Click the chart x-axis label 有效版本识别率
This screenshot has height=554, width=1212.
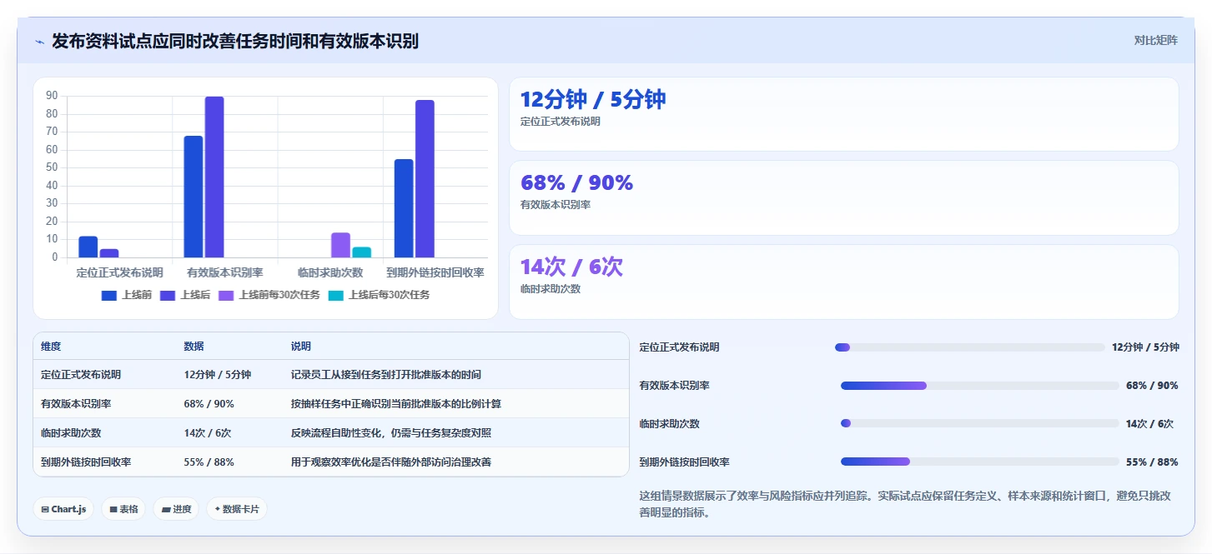point(225,272)
